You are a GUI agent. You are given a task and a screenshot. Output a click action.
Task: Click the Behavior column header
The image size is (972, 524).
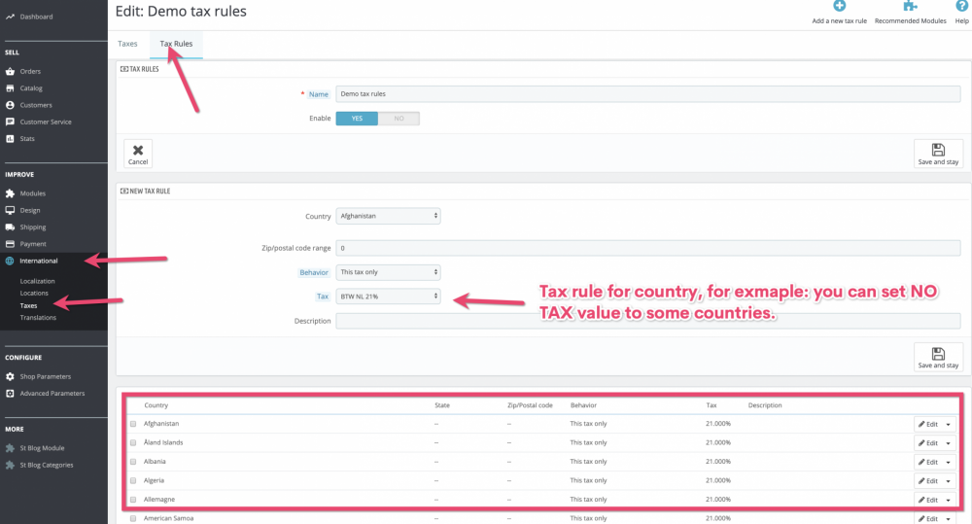tap(583, 405)
